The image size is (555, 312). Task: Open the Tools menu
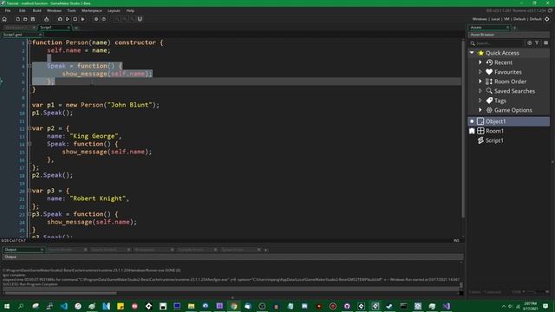[71, 10]
